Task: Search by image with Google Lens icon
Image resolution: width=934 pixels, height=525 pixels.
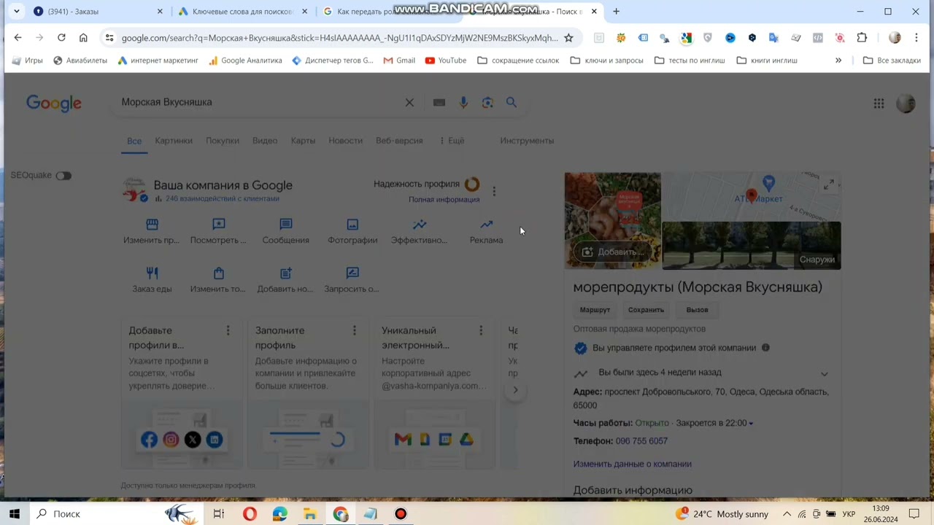Action: [x=487, y=103]
